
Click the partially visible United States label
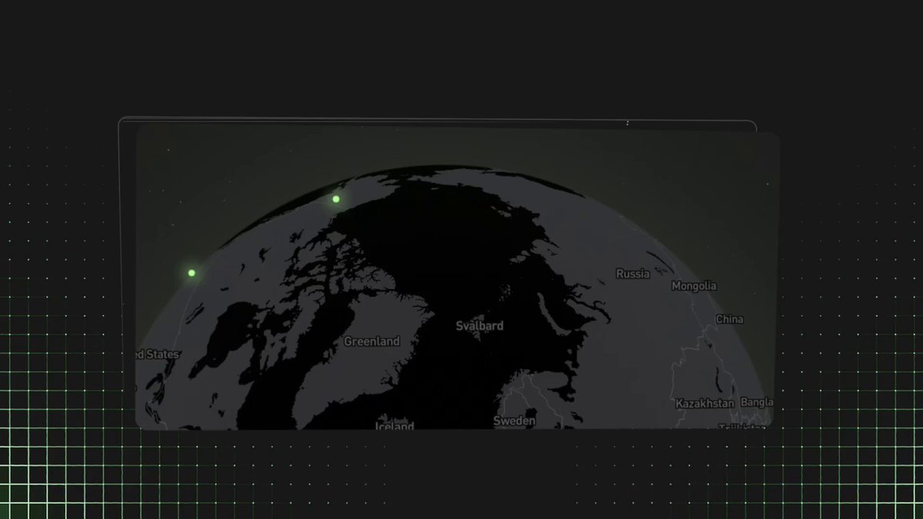click(x=158, y=354)
